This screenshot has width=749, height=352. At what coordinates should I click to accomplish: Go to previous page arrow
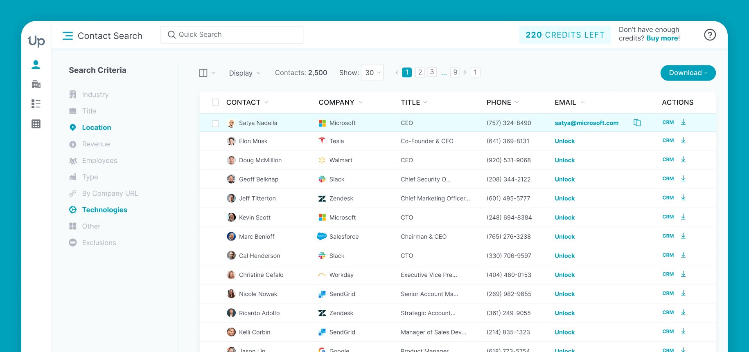tap(397, 72)
